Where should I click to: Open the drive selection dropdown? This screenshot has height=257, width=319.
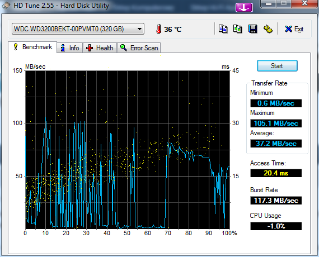pos(78,29)
